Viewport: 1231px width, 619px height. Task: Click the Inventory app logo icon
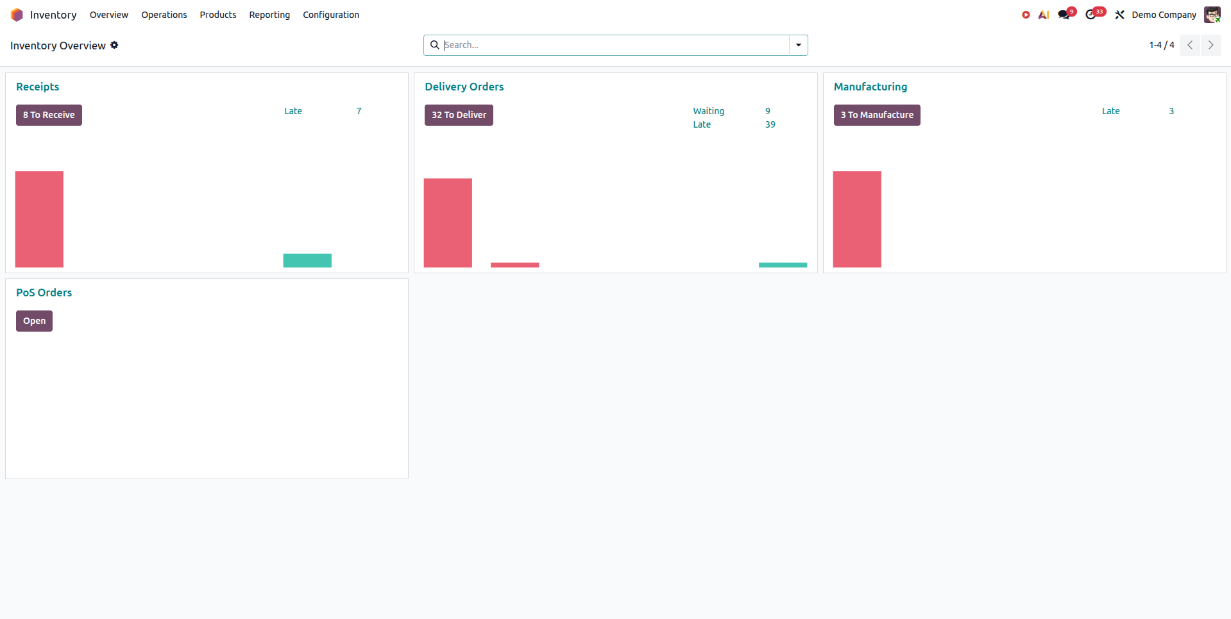[17, 15]
